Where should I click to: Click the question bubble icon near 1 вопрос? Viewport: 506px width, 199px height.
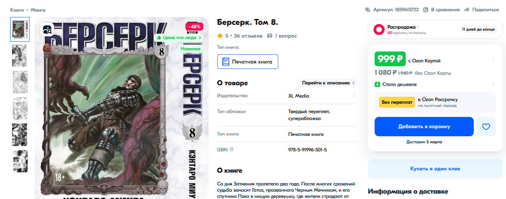point(270,36)
